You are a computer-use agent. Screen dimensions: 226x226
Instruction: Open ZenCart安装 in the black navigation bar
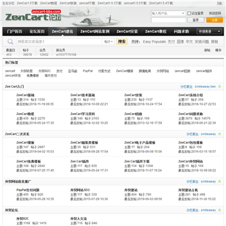[127, 31]
